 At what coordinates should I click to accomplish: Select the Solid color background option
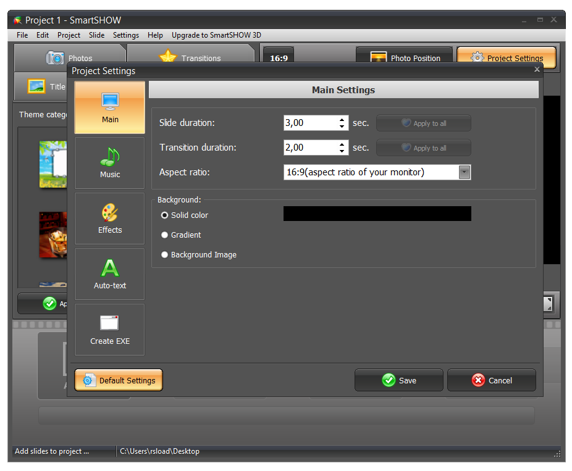click(x=164, y=215)
